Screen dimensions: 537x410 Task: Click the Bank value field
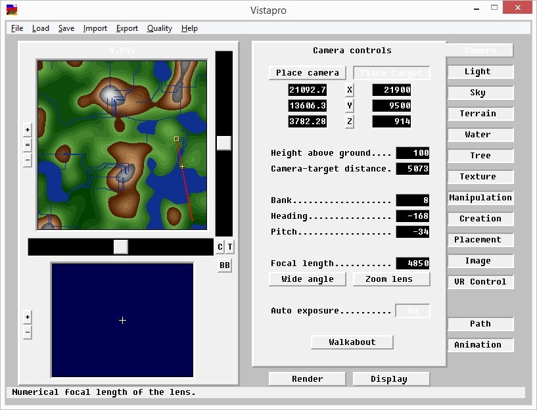point(412,200)
